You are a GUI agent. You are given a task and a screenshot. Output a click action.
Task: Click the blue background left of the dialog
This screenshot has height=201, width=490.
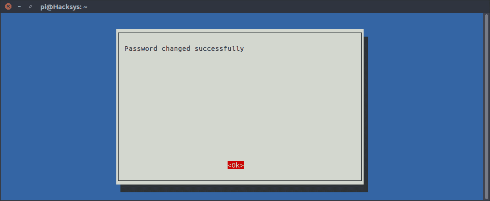pyautogui.click(x=59, y=106)
